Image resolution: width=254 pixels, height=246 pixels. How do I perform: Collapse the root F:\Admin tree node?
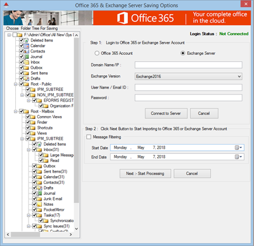tap(9, 35)
